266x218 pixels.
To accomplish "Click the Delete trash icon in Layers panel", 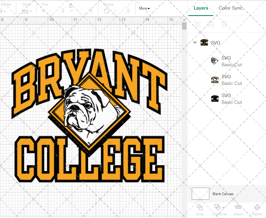I will point(224,24).
